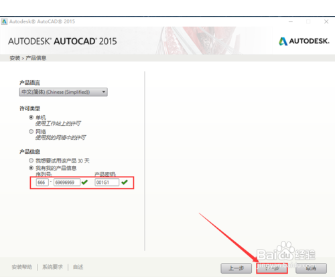
Task: Select the 网络 network license radio button
Action: [x=31, y=131]
